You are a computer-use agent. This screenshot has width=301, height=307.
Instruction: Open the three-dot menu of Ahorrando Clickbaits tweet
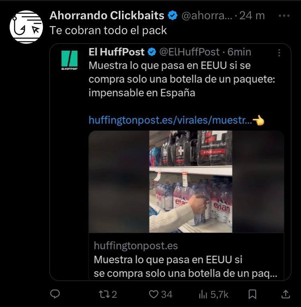[x=284, y=16]
